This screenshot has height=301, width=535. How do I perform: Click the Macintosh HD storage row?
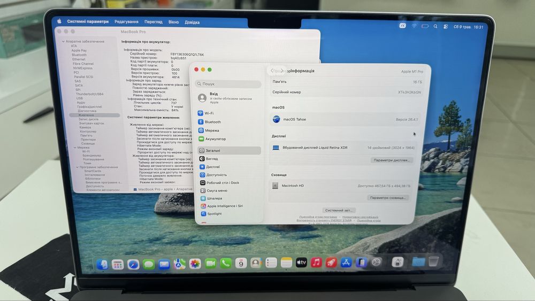(x=342, y=186)
